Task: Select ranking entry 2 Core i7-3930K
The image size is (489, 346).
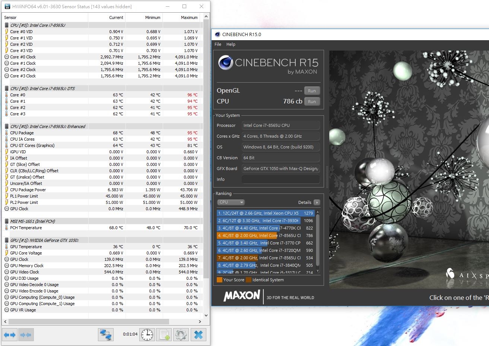Action: tap(266, 221)
